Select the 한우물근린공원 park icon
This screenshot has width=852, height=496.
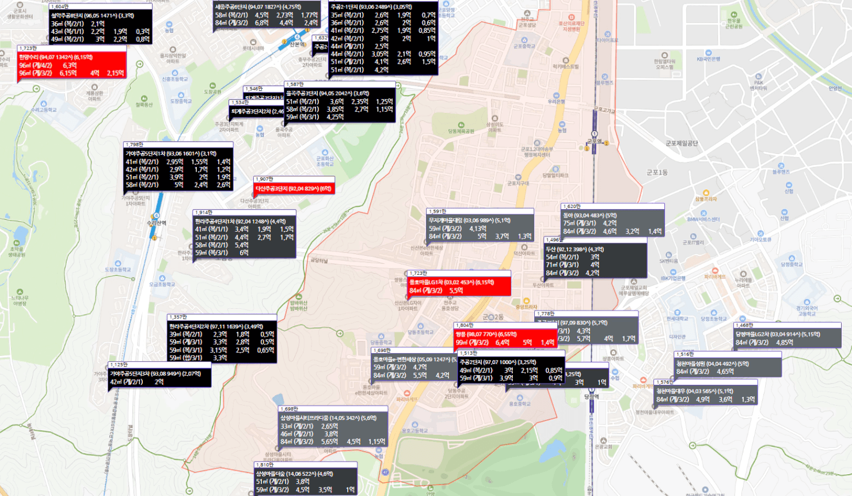point(733,15)
